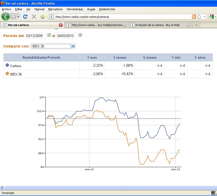The image size is (217, 196).
Task: Click the horizontal scrollbar thumb
Action: click(125, 188)
